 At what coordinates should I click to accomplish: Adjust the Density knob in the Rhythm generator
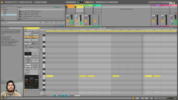click(36, 81)
